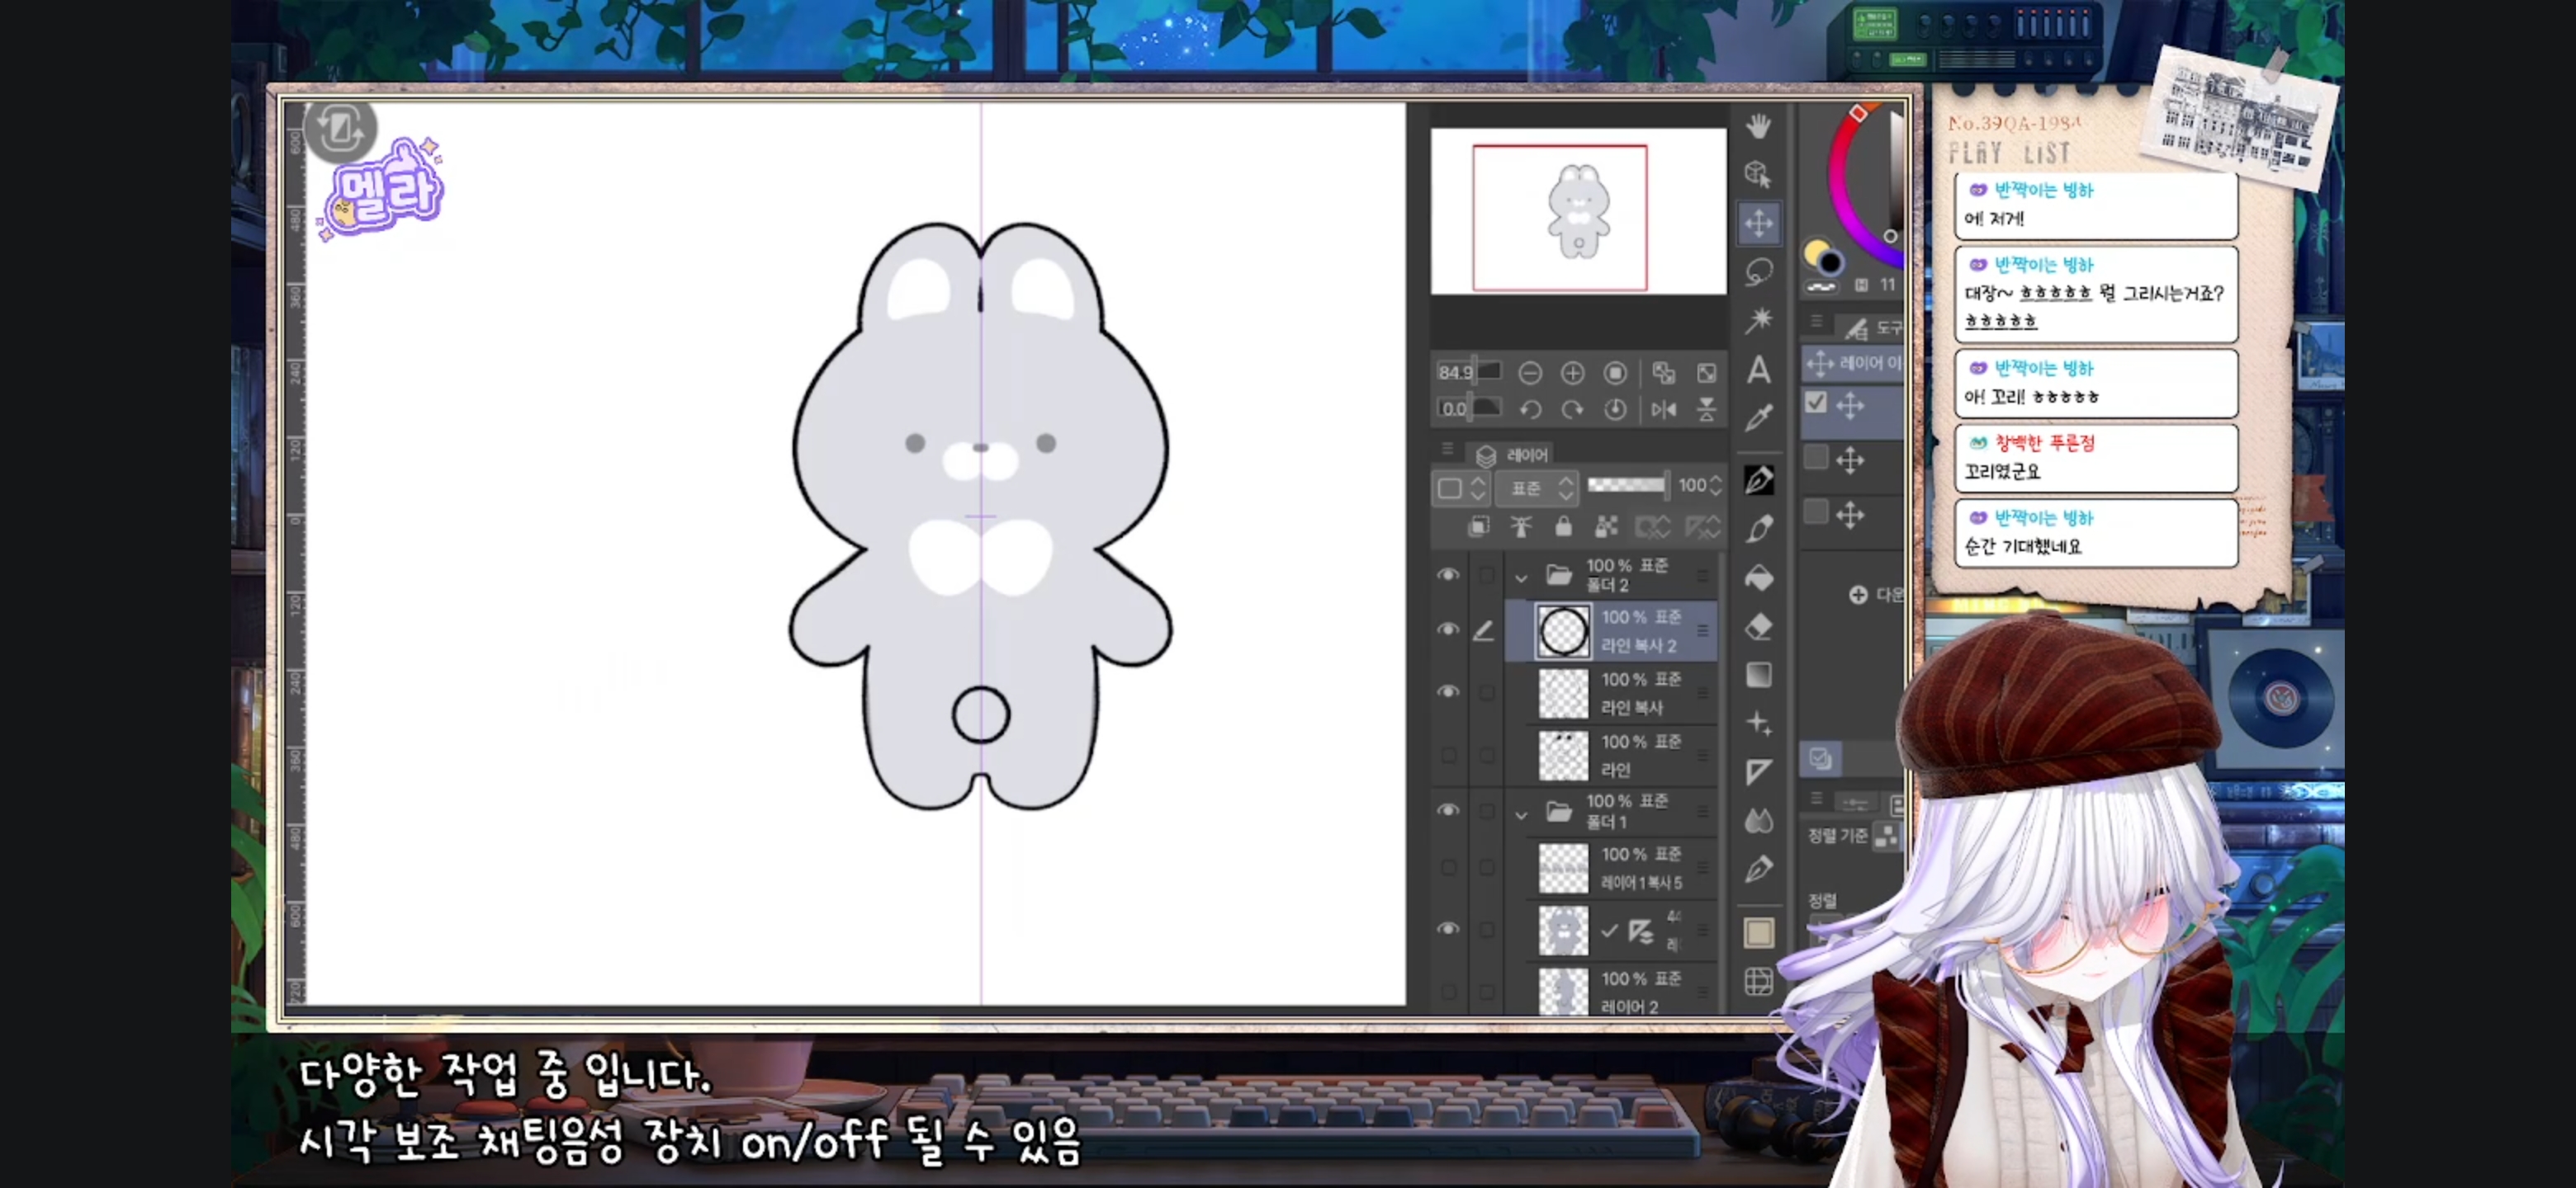Select the Lasso selection tool
The image size is (2576, 1188).
click(1758, 271)
